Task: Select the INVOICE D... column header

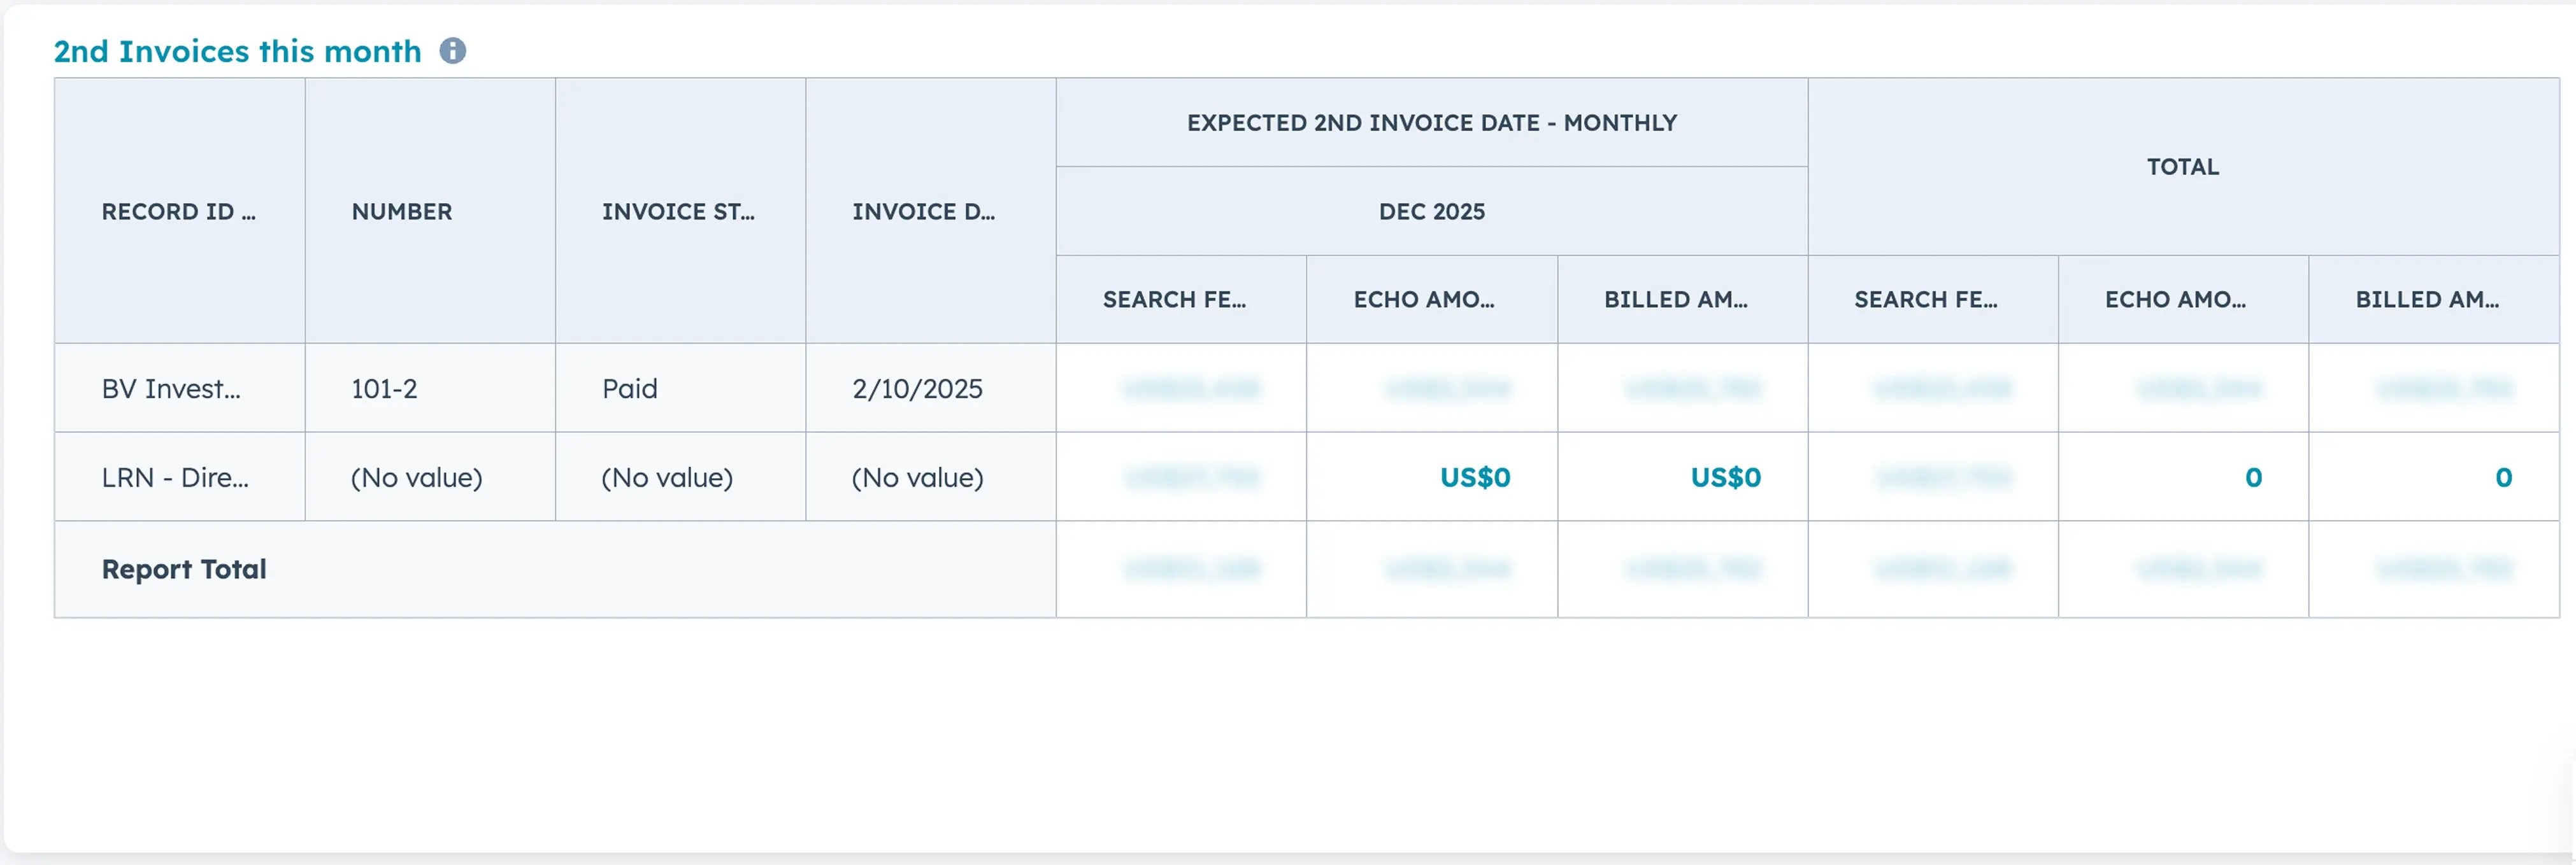Action: click(922, 211)
